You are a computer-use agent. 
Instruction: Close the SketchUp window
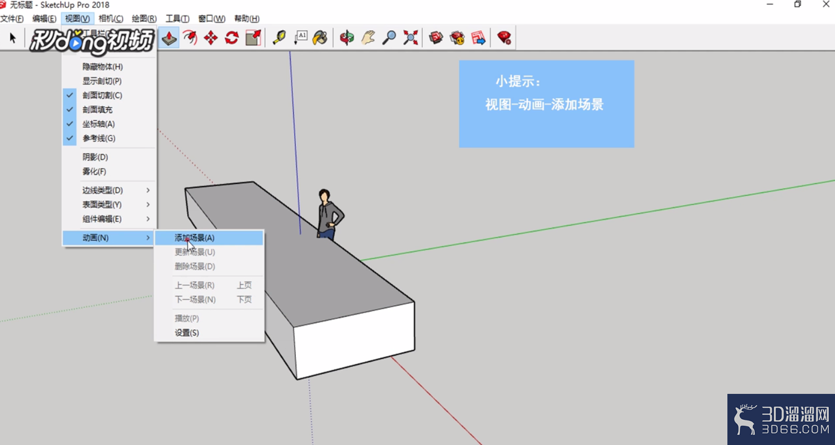[x=826, y=4]
